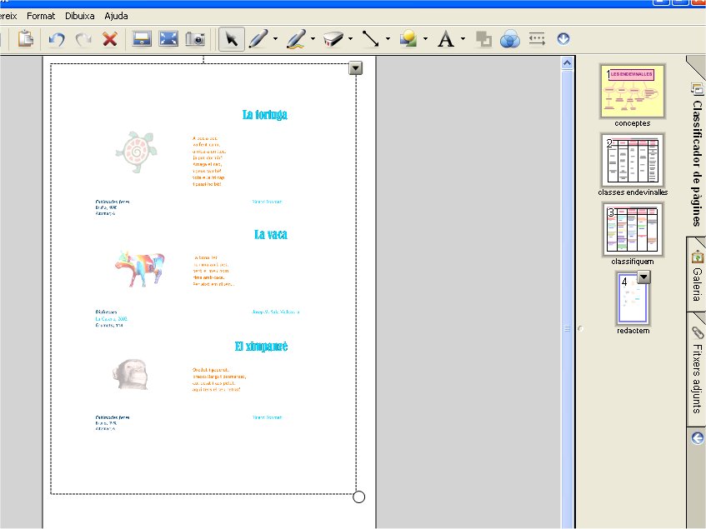Open page 3 thumbnail classifiquem
The width and height of the screenshot is (706, 529).
coord(633,229)
